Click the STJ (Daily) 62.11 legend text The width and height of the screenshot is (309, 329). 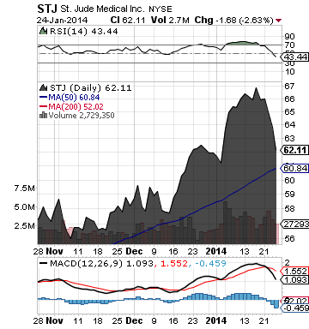pos(91,87)
